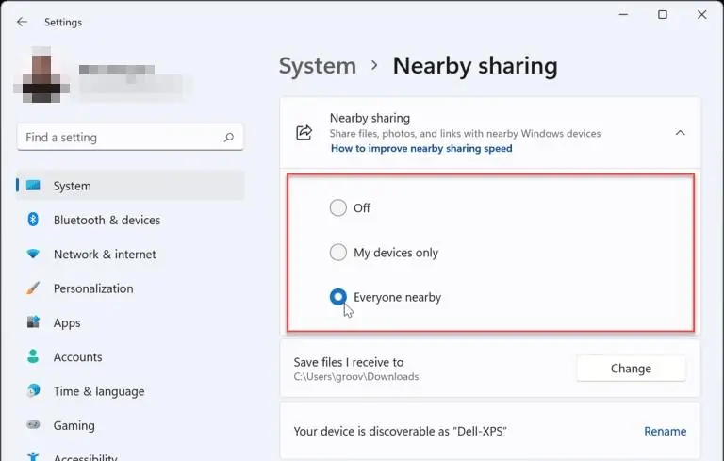
Task: Click the user profile picture
Action: (41, 74)
